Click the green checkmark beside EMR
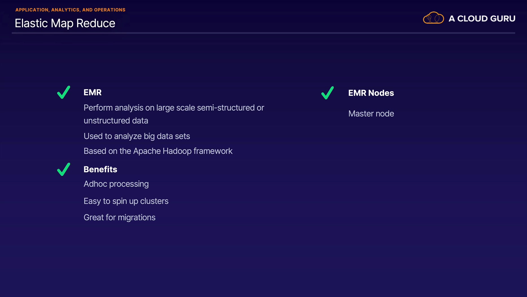This screenshot has height=297, width=527. point(64,92)
